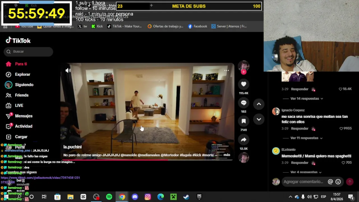Seek using the red video progress bar

pyautogui.click(x=147, y=160)
